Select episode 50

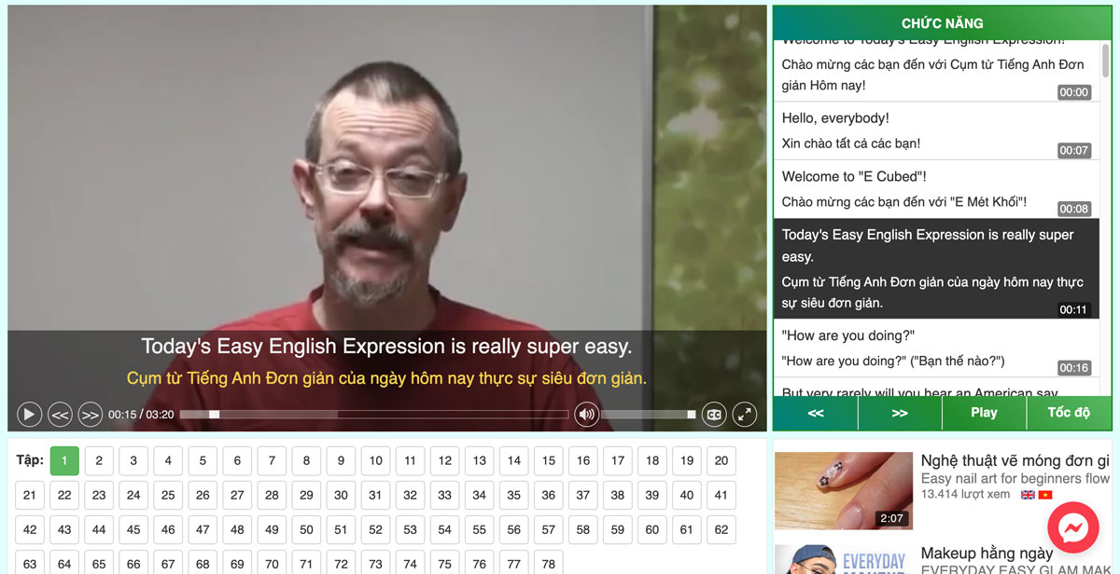(306, 529)
